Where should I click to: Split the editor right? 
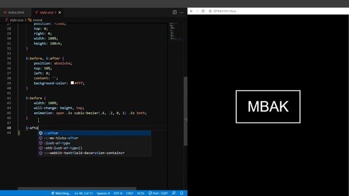pyautogui.click(x=174, y=13)
